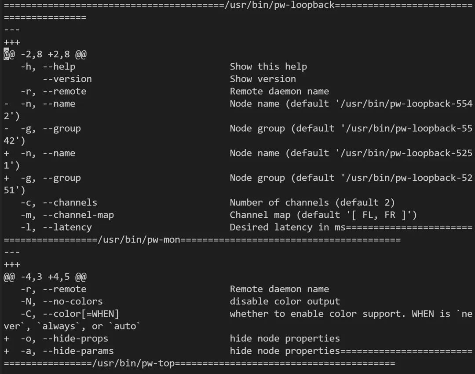475x374 pixels.
Task: Click the '@@ -2,8 +2,8 @@' hunk header
Action: coord(45,55)
